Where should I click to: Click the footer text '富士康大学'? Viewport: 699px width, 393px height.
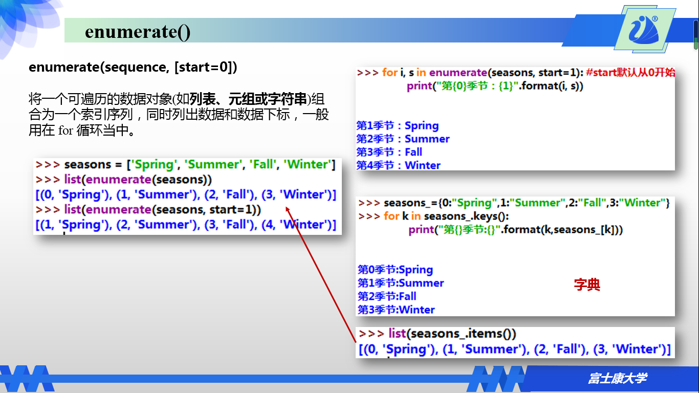(x=617, y=379)
